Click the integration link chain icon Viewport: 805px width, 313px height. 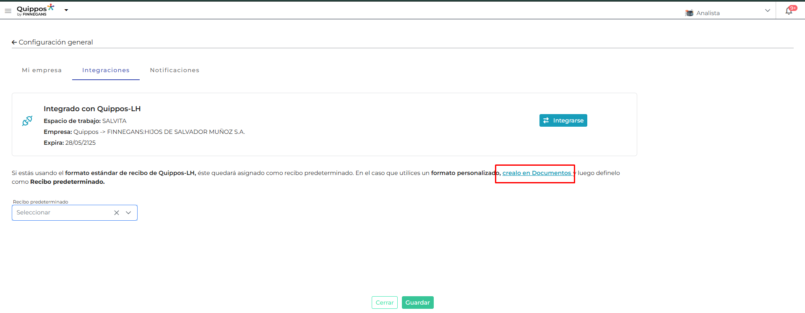27,121
